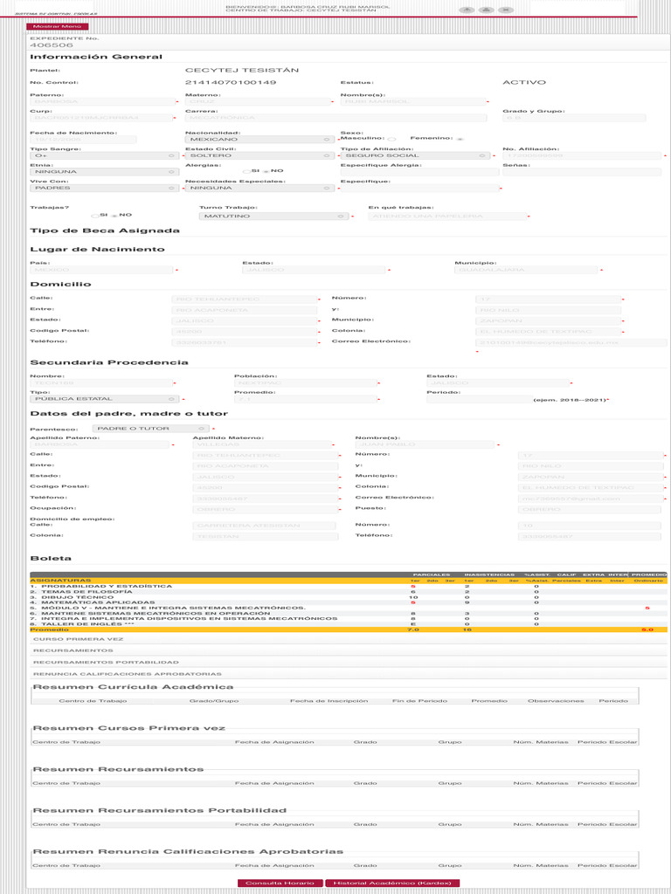The width and height of the screenshot is (671, 894).
Task: Click the tutor Puesto field
Action: tap(590, 509)
